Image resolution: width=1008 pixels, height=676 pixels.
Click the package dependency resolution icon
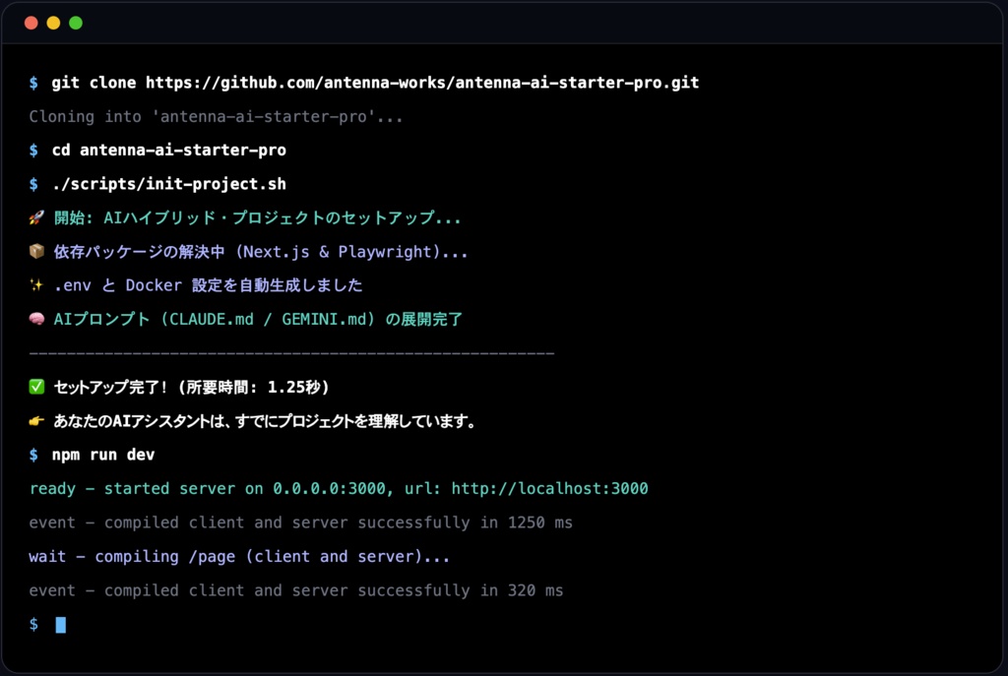[36, 252]
